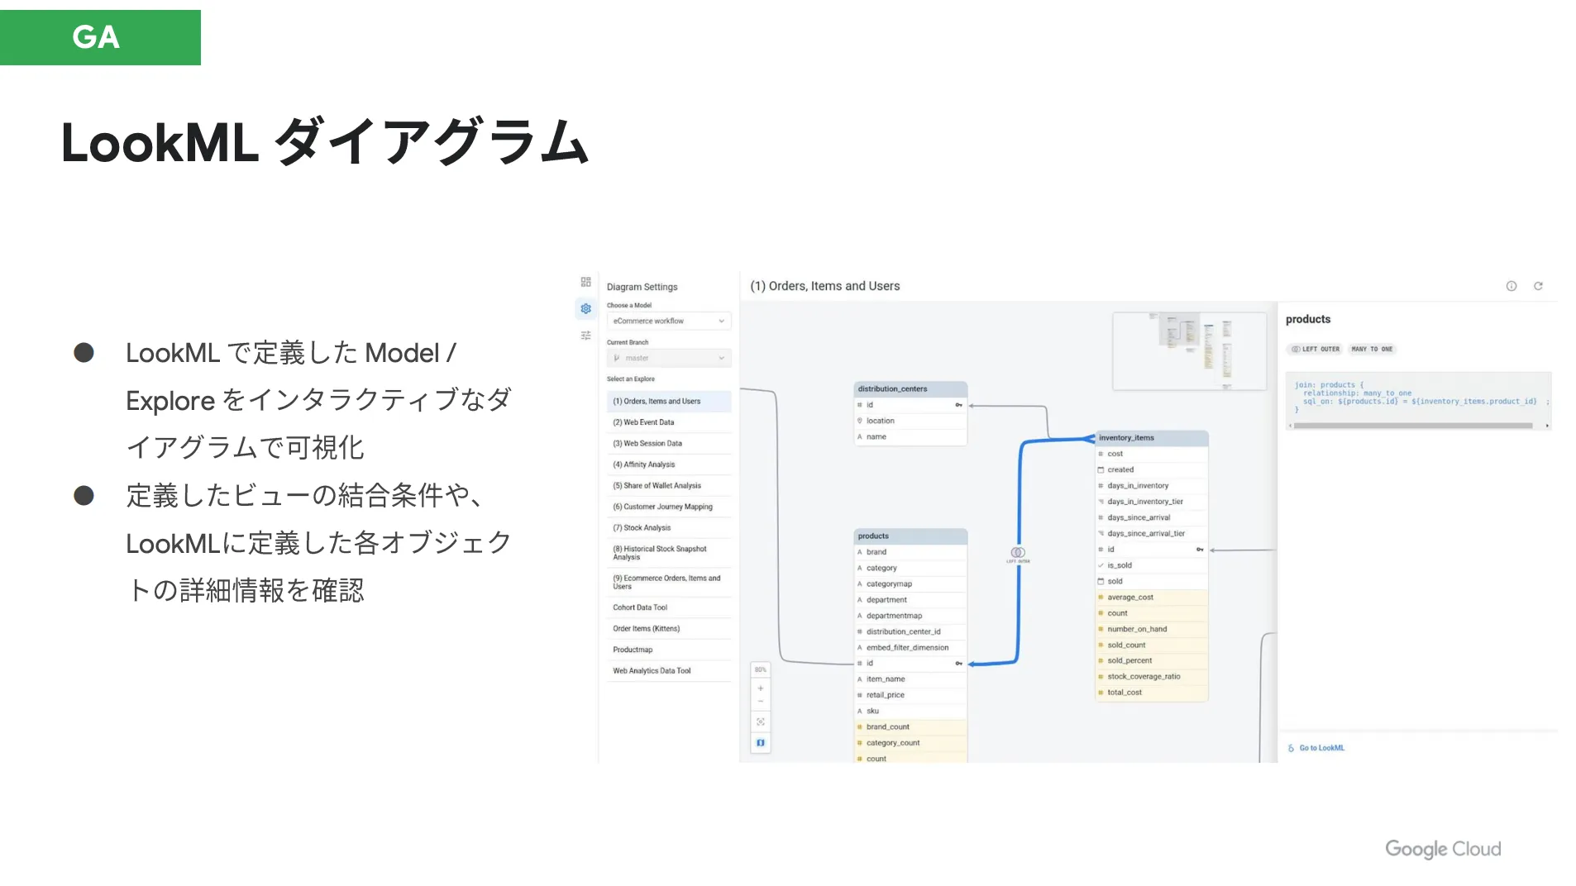The height and width of the screenshot is (886, 1576).
Task: Click the brand field in products
Action: pos(910,552)
